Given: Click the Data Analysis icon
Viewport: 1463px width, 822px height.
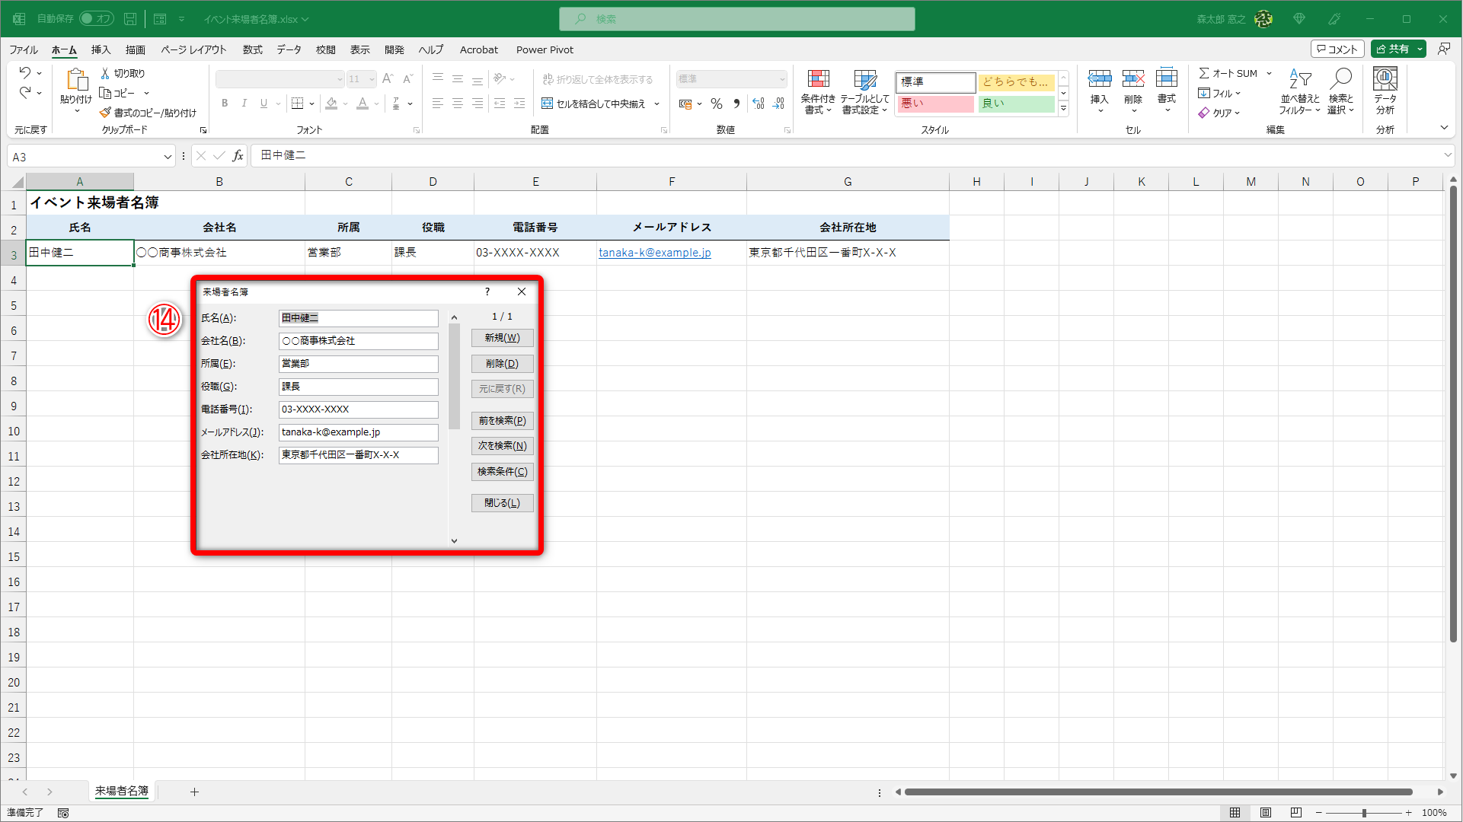Looking at the screenshot, I should point(1385,79).
